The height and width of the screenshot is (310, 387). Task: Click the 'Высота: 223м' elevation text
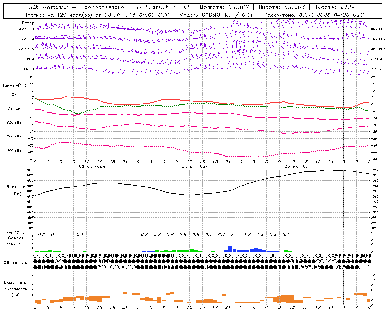(x=334, y=7)
